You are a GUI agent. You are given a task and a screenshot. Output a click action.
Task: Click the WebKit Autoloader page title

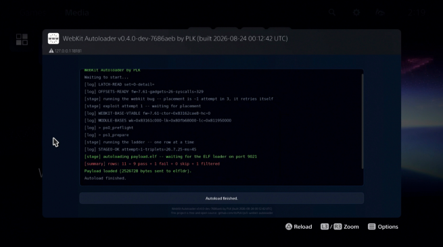click(x=175, y=38)
